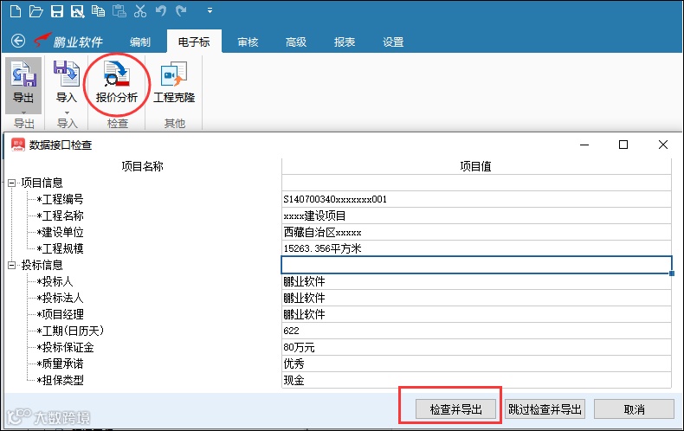Undo the last action
684x431 pixels.
tap(160, 11)
